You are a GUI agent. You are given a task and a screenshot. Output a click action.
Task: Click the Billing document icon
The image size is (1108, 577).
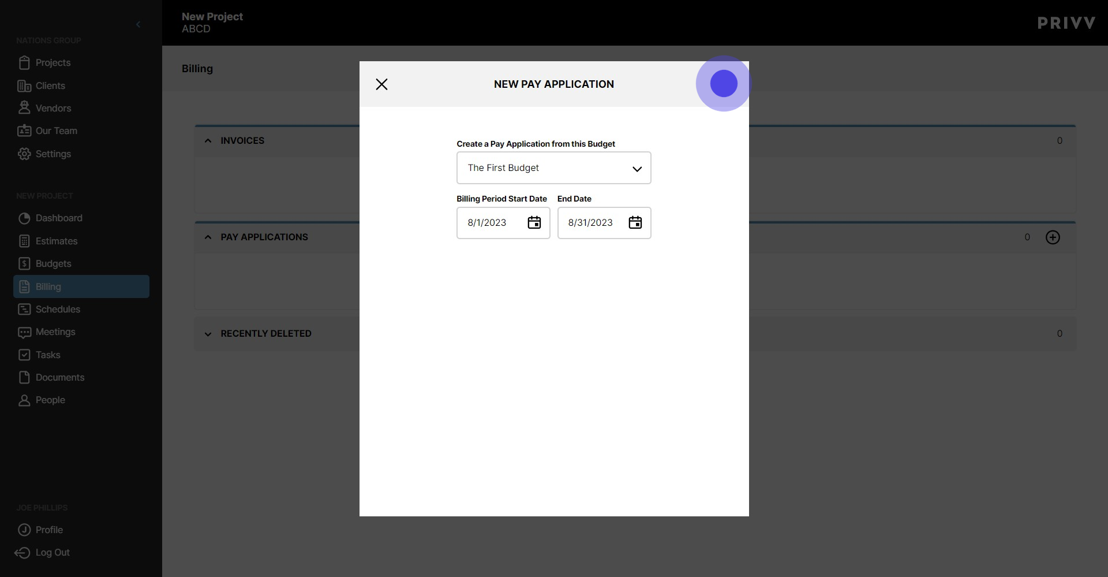(x=24, y=286)
